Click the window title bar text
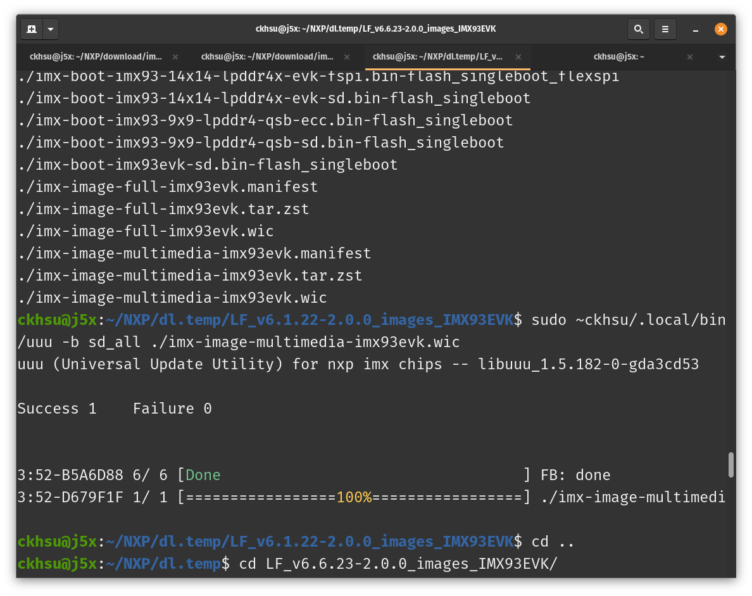This screenshot has height=596, width=752. (375, 29)
